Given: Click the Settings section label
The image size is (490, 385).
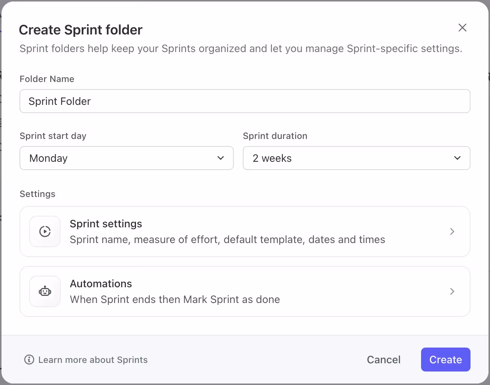Looking at the screenshot, I should click(x=37, y=194).
